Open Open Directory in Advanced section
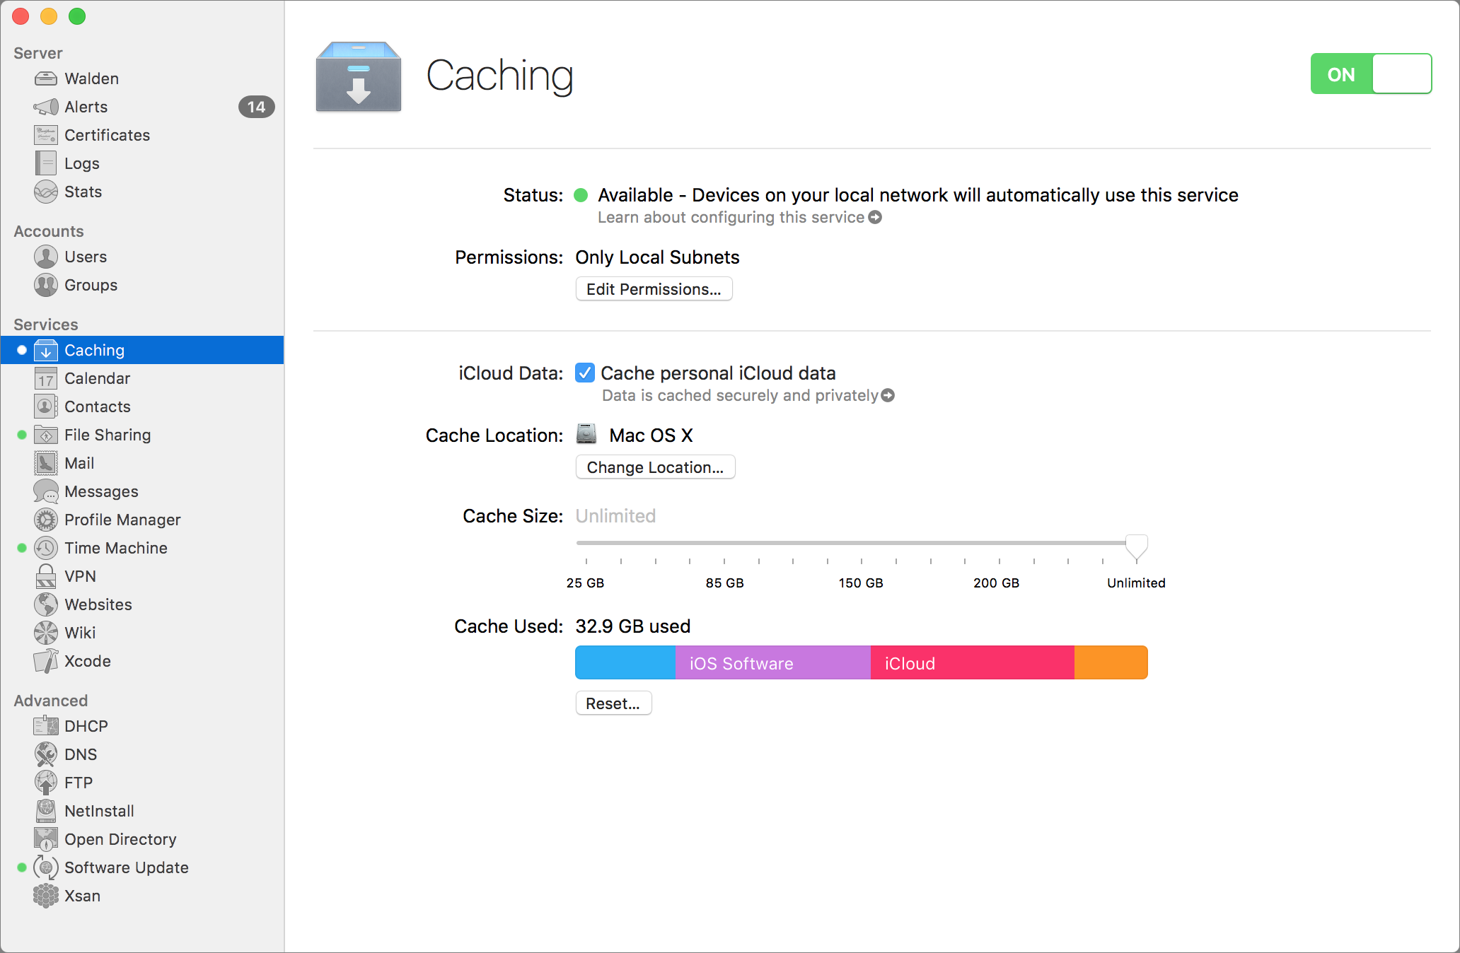 coord(120,839)
